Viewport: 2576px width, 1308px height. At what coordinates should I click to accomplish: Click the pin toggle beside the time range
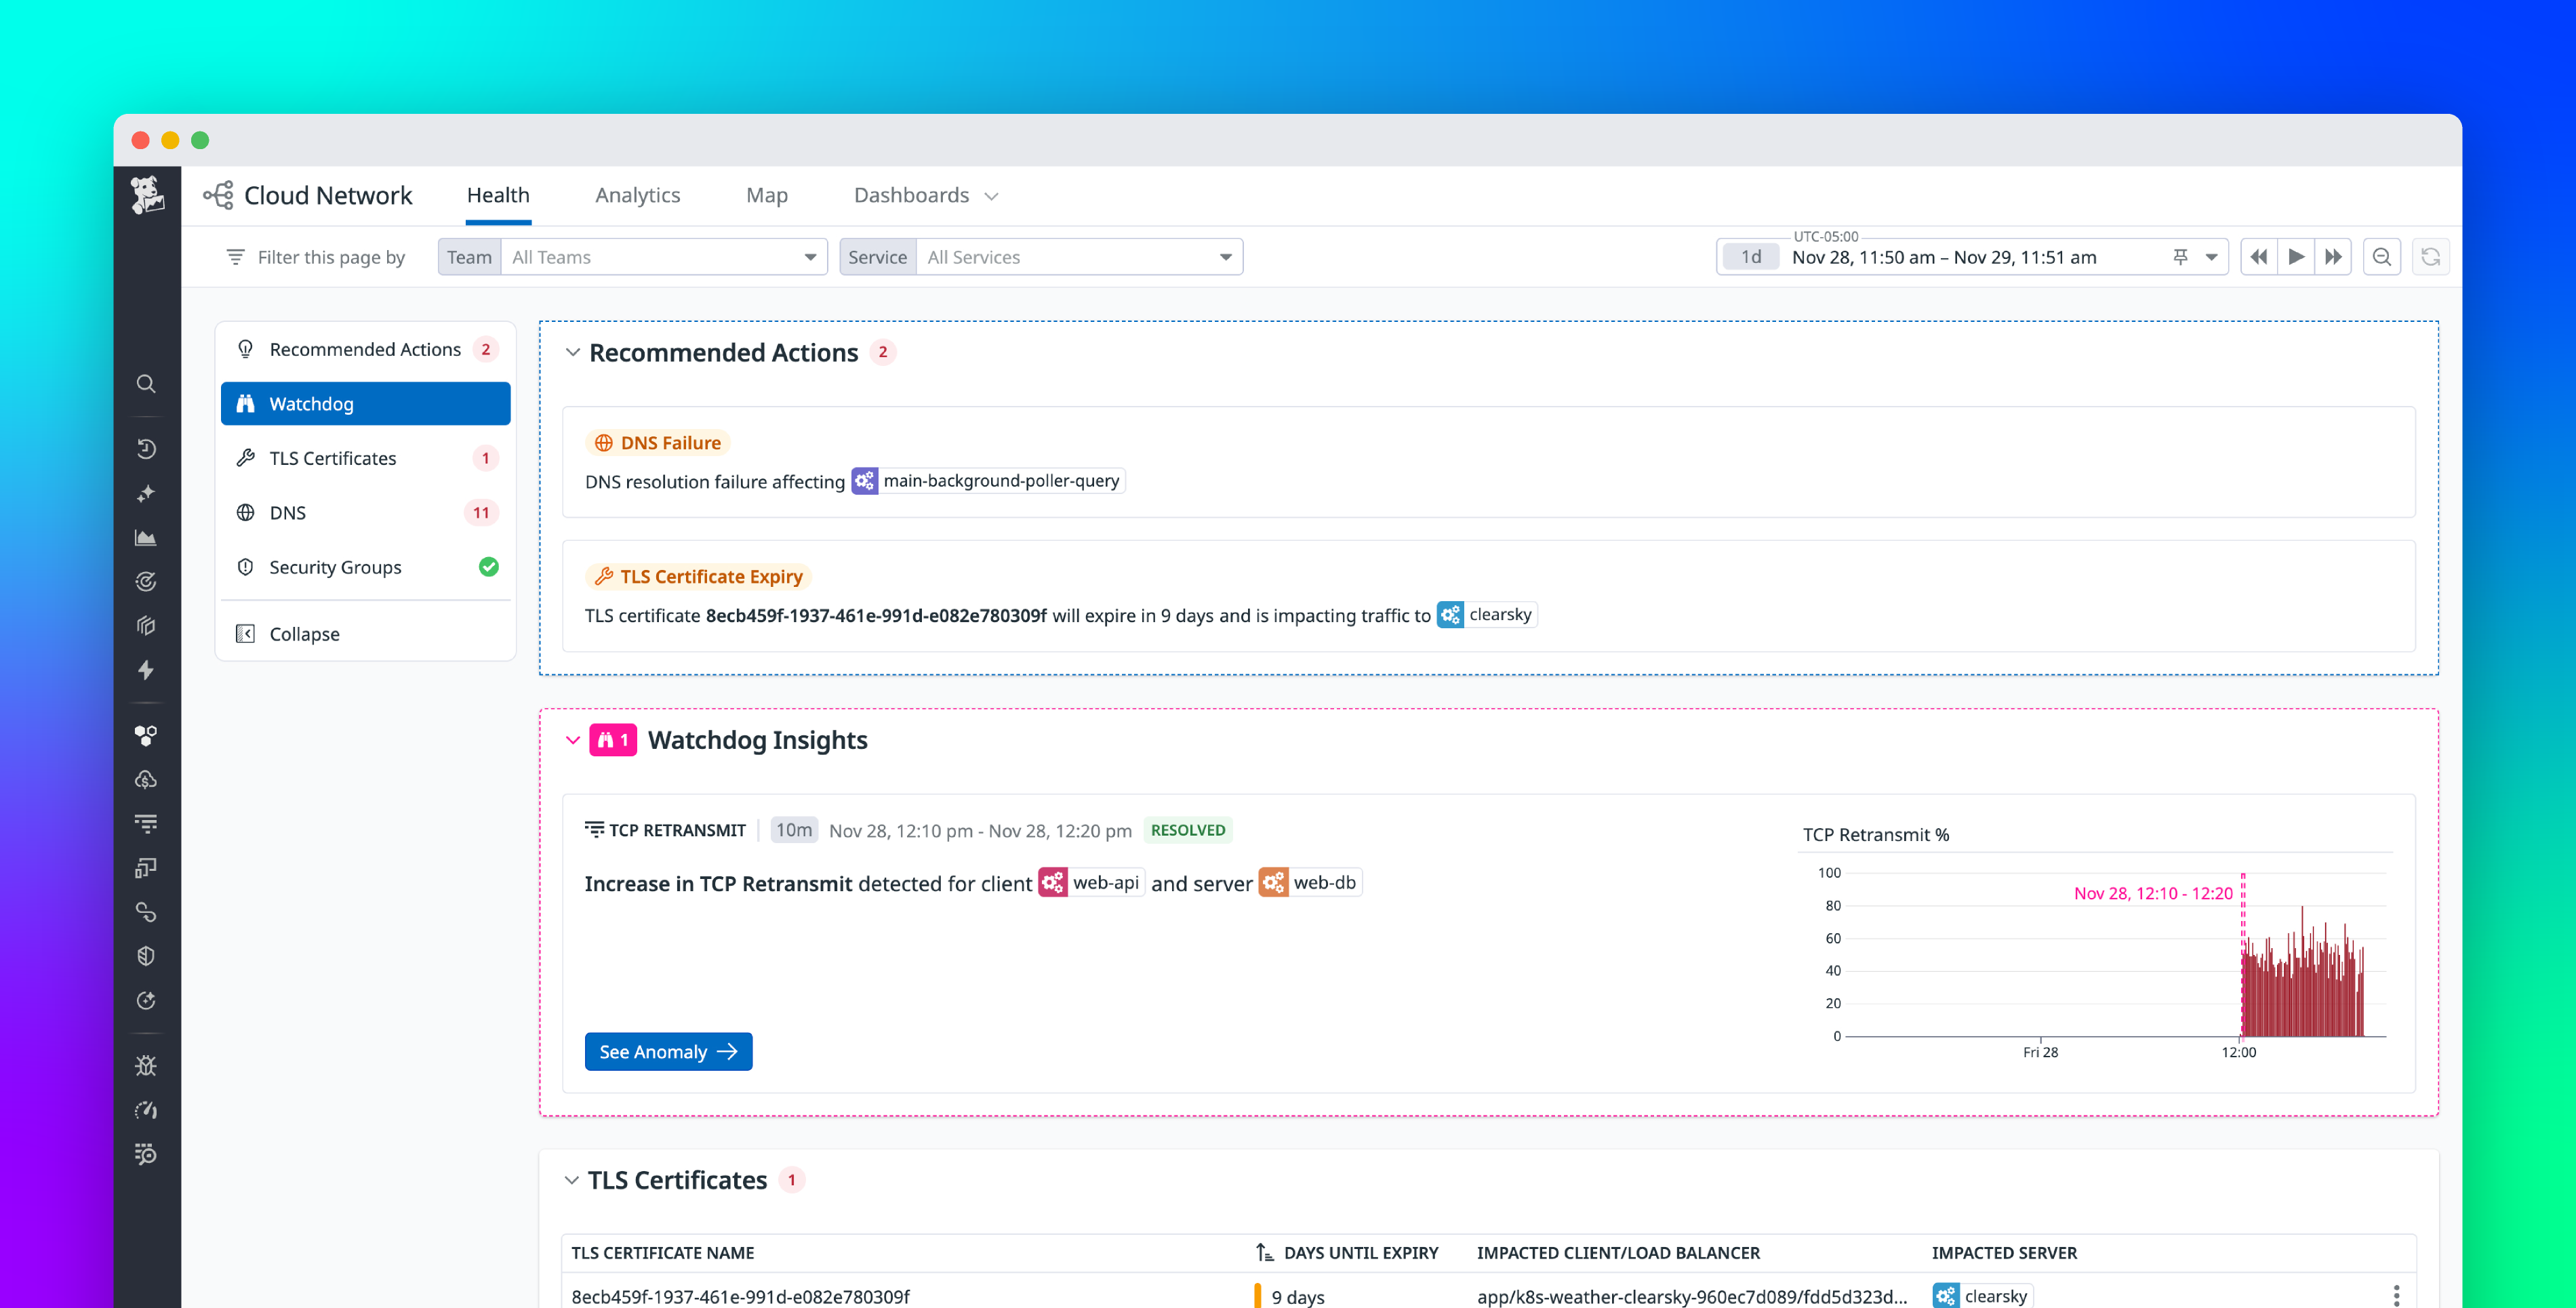coord(2180,256)
